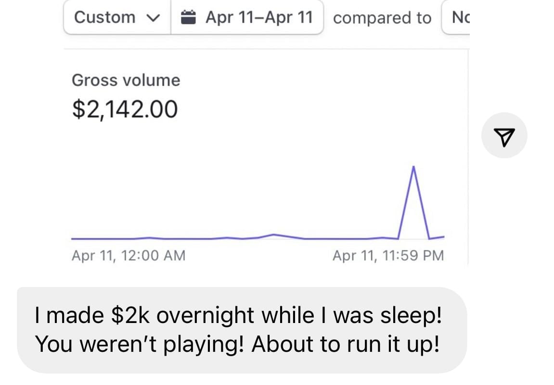
Task: Click the rising left slope of the spike
Action: [x=406, y=203]
